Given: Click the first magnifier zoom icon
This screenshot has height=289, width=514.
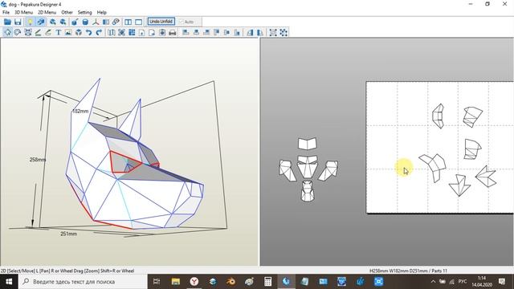Looking at the screenshot, I should [52, 22].
